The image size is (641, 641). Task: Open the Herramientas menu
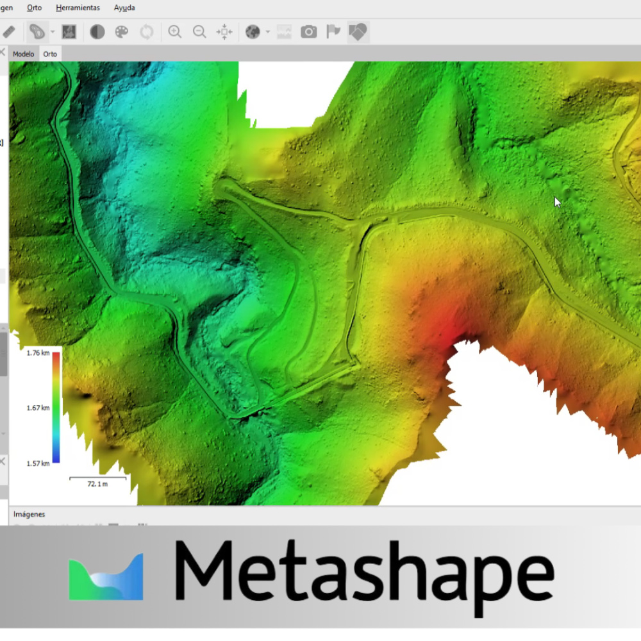coord(78,8)
